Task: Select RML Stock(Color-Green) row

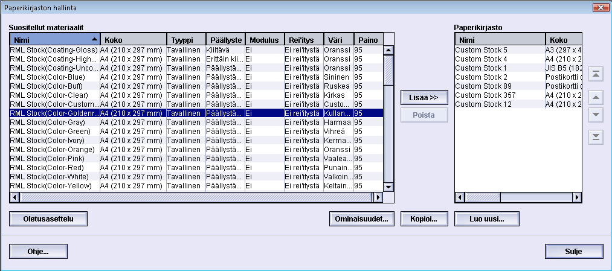Action: 196,132
